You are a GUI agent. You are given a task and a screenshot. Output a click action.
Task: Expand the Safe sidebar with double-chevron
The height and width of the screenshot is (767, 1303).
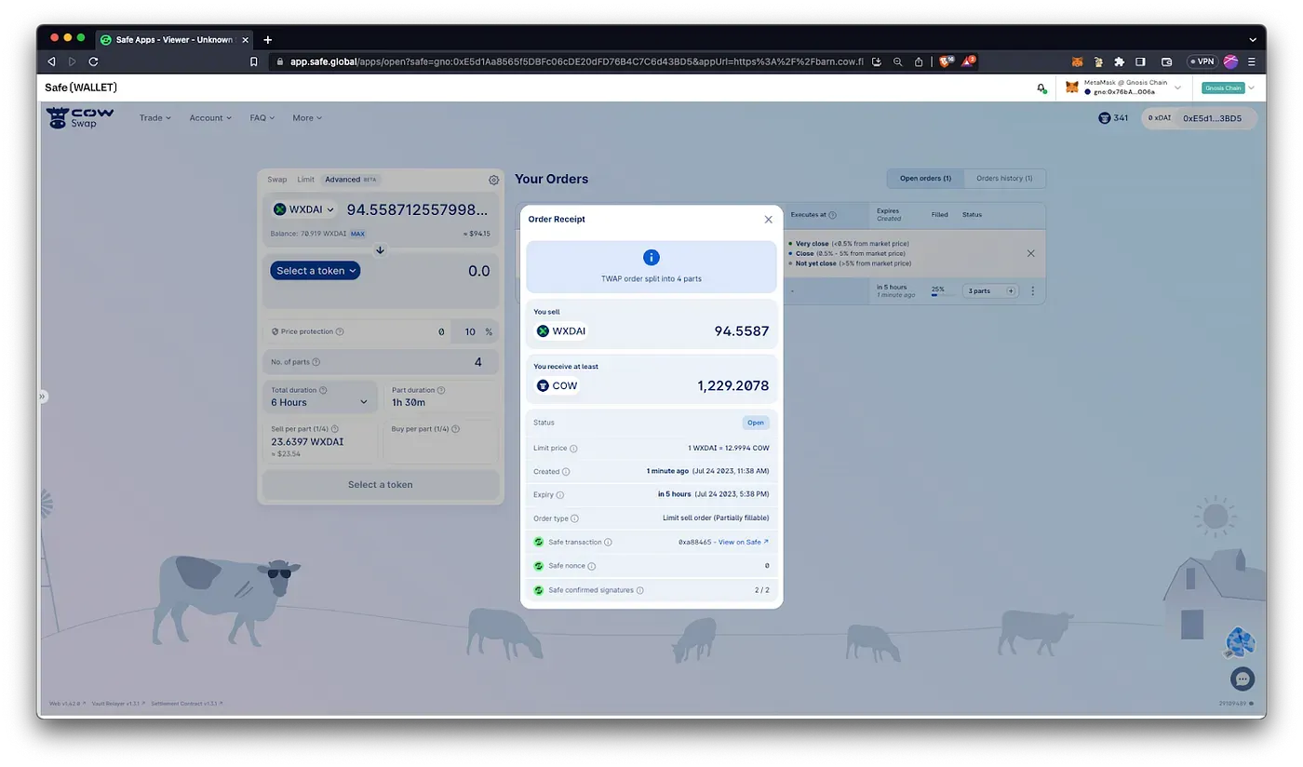click(41, 397)
